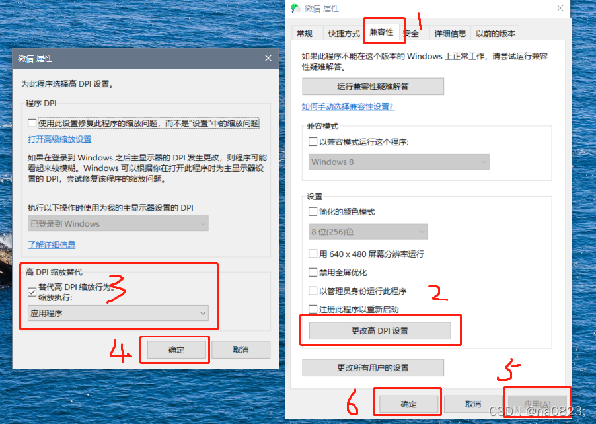Select the 快捷方式 tab
The height and width of the screenshot is (424, 596).
[344, 34]
